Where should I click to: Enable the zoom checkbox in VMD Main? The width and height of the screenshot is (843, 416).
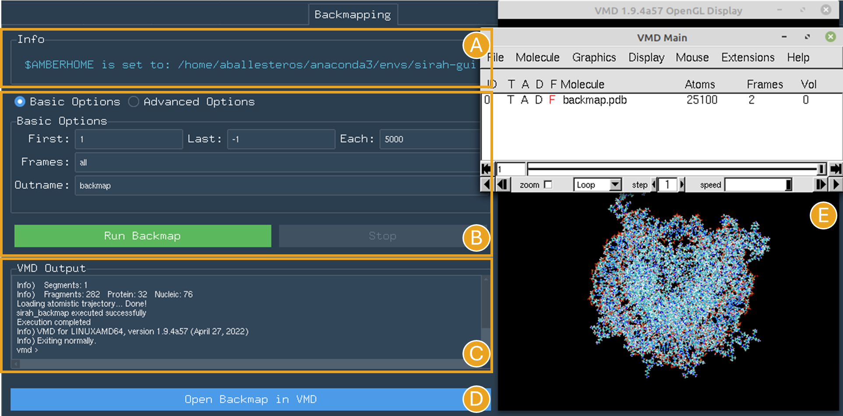548,185
